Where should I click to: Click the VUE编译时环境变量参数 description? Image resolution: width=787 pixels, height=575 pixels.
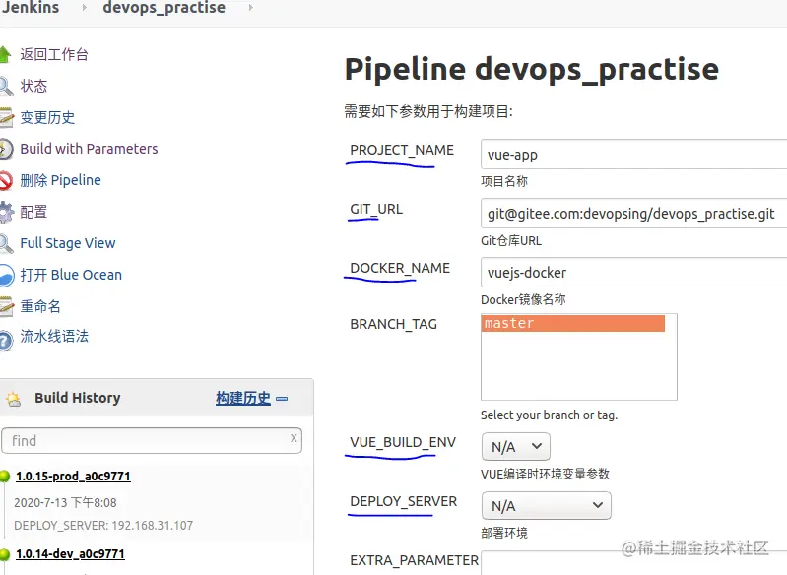click(545, 474)
